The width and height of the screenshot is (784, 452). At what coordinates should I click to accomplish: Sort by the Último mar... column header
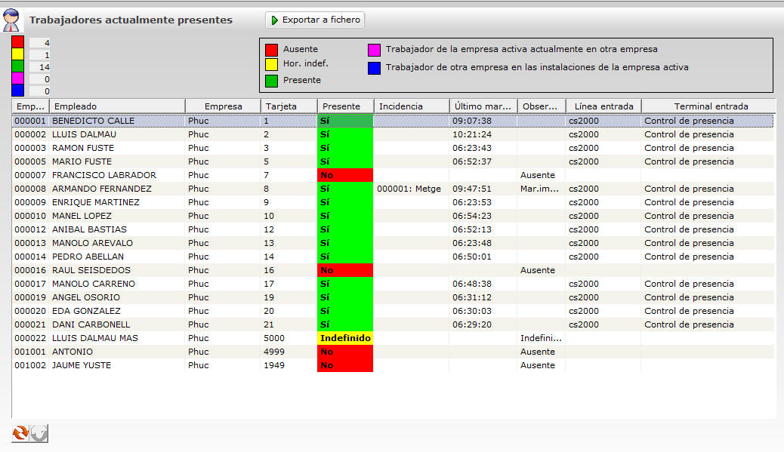[483, 106]
